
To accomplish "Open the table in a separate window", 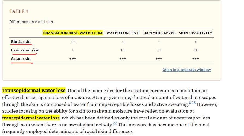I will tap(187, 70).
